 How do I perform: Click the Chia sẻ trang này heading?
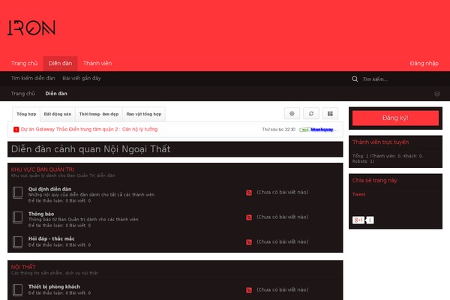[x=375, y=180]
